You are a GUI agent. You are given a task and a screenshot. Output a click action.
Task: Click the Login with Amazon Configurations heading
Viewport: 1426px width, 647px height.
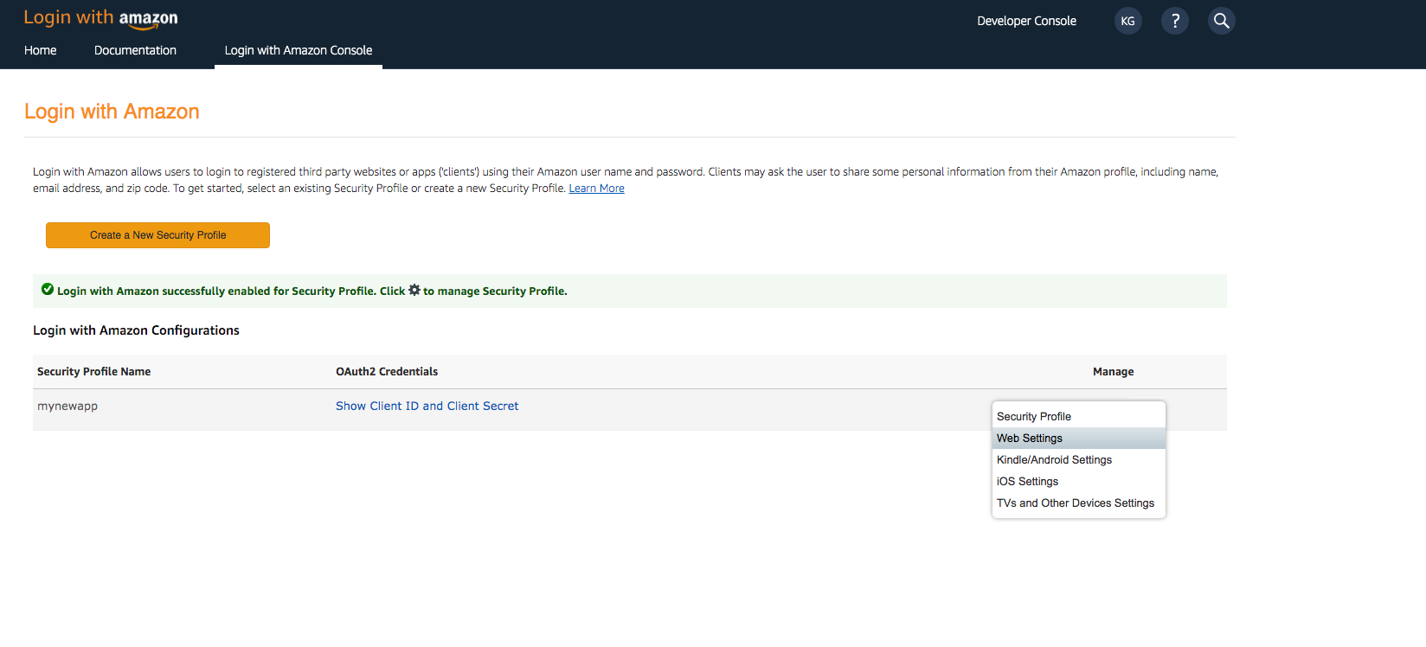click(x=136, y=330)
